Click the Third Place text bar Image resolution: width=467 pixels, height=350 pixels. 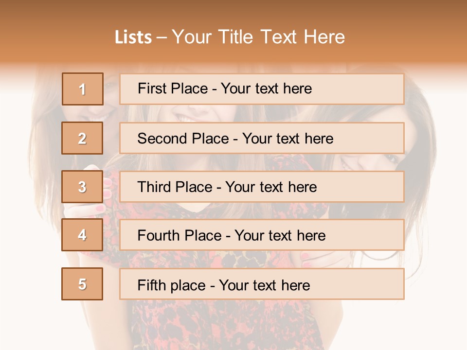pos(262,187)
